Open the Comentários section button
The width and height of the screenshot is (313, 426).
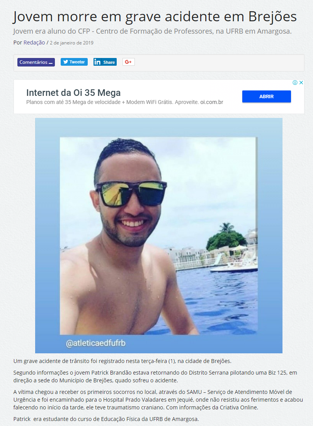[36, 62]
